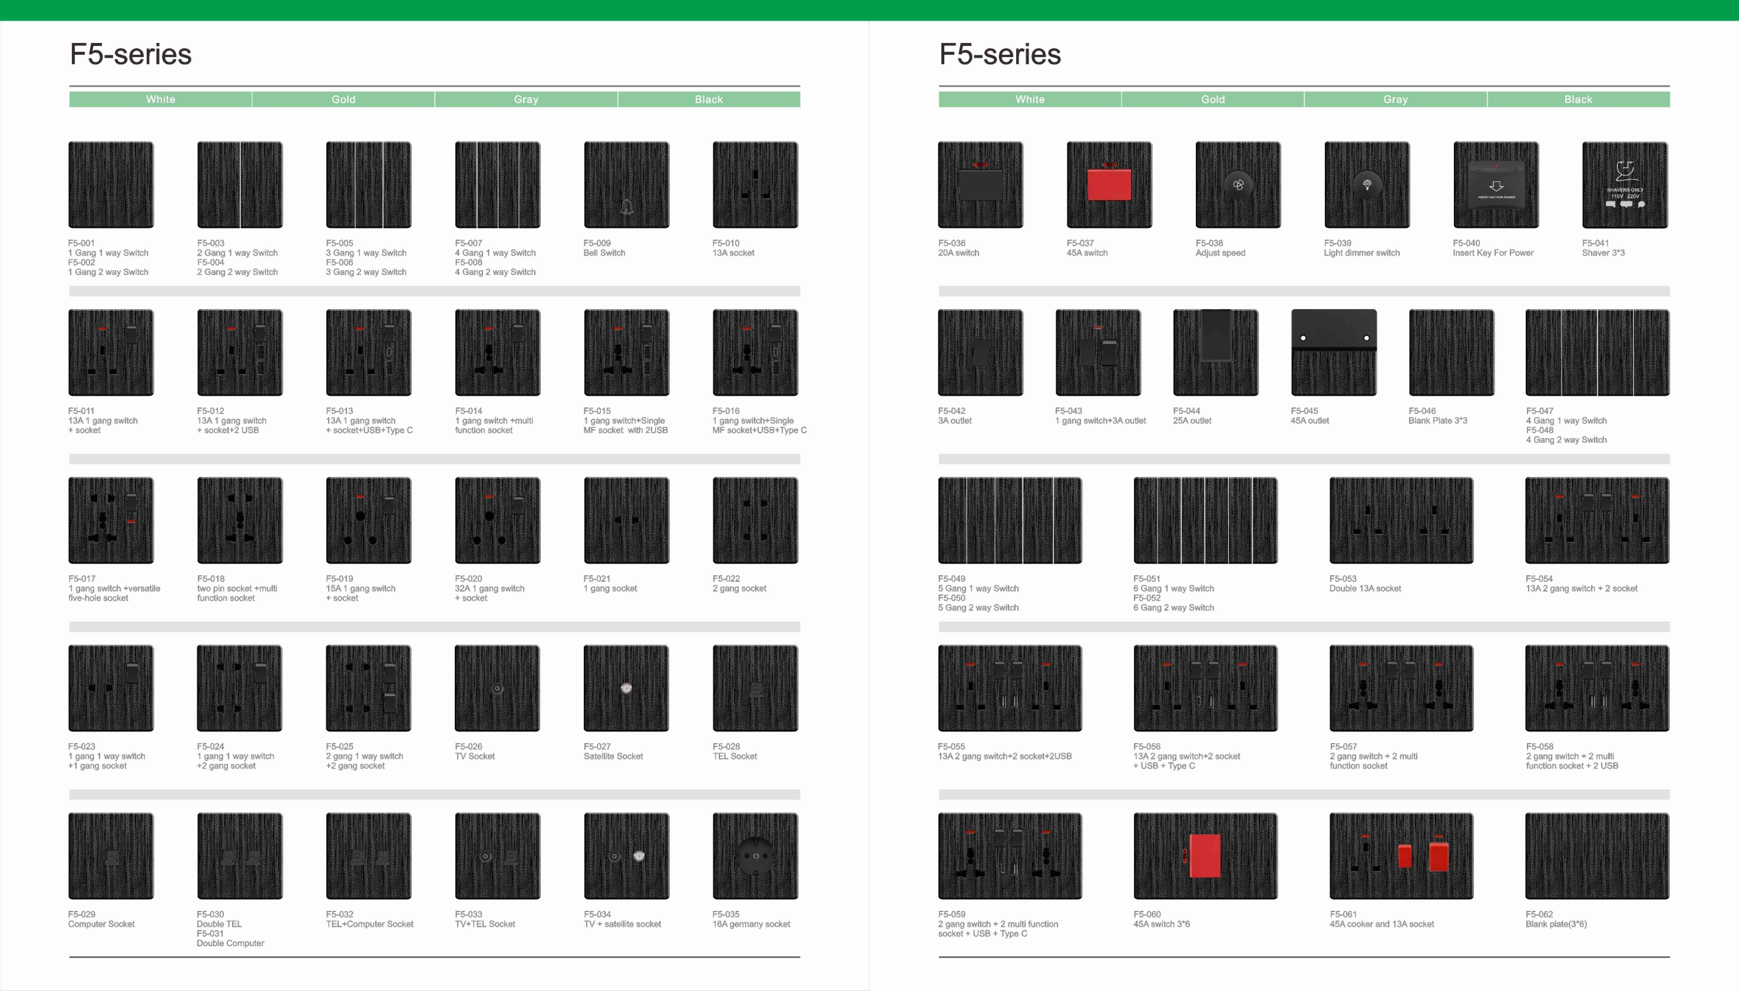Choose Black color header above the F5-010 row
This screenshot has height=991, width=1739.
[709, 100]
